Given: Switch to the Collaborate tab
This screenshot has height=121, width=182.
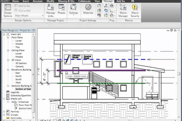Looking at the screenshot, I should pyautogui.click(x=84, y=1).
